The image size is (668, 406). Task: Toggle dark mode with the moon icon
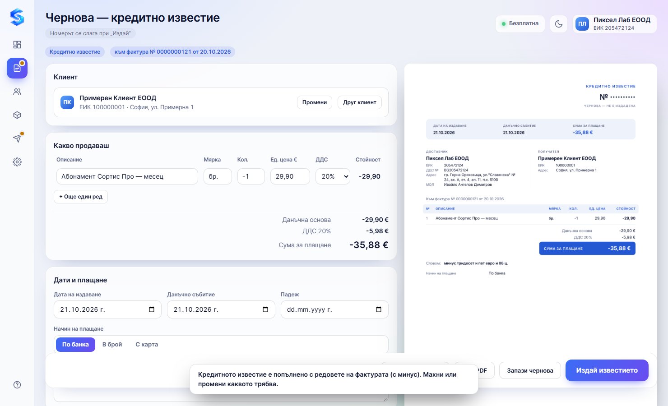click(x=559, y=24)
